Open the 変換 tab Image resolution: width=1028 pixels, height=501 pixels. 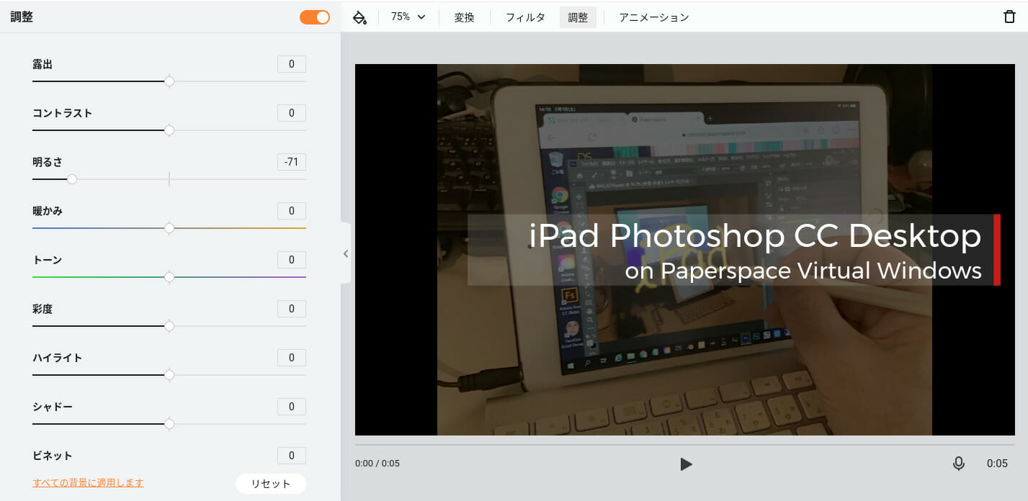(x=464, y=17)
